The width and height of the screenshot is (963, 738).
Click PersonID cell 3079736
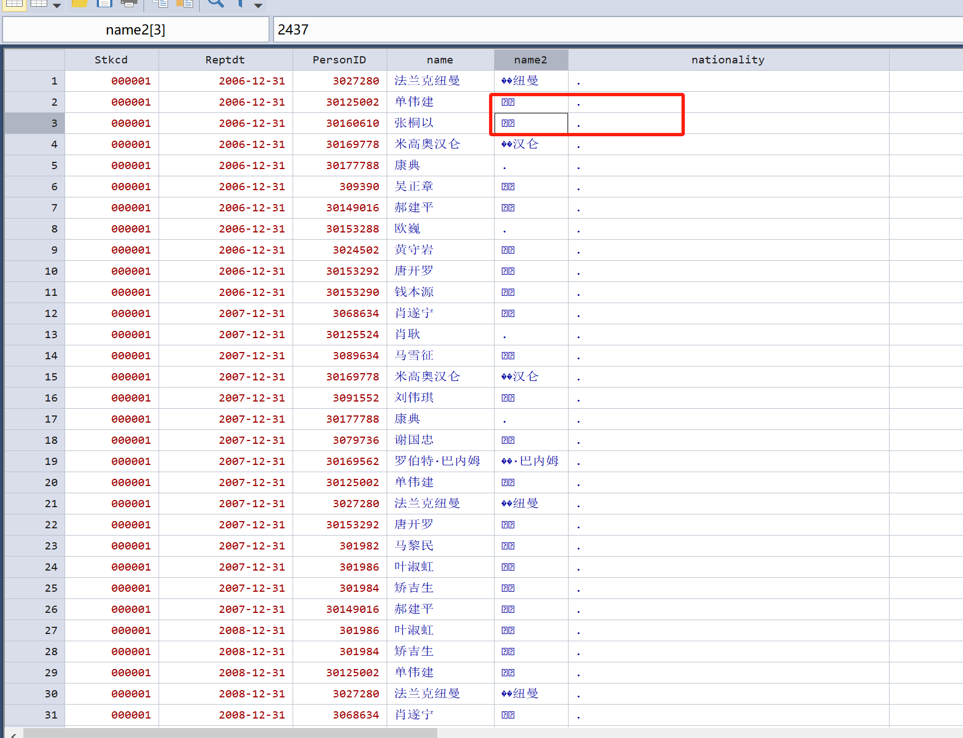point(339,440)
